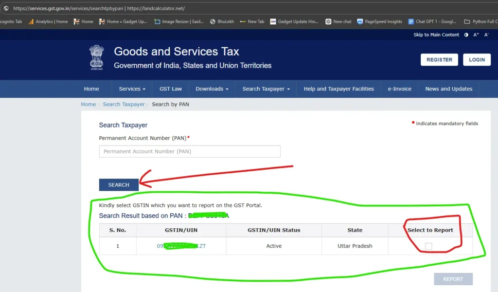Screen dimensions: 498x292
Task: Click the REPORT button
Action: pyautogui.click(x=453, y=279)
